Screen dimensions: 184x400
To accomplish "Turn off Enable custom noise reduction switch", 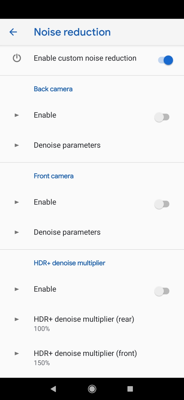I will (x=165, y=60).
